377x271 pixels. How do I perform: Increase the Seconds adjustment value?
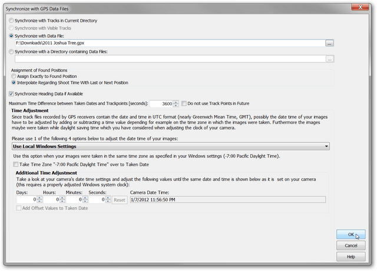coord(108,198)
